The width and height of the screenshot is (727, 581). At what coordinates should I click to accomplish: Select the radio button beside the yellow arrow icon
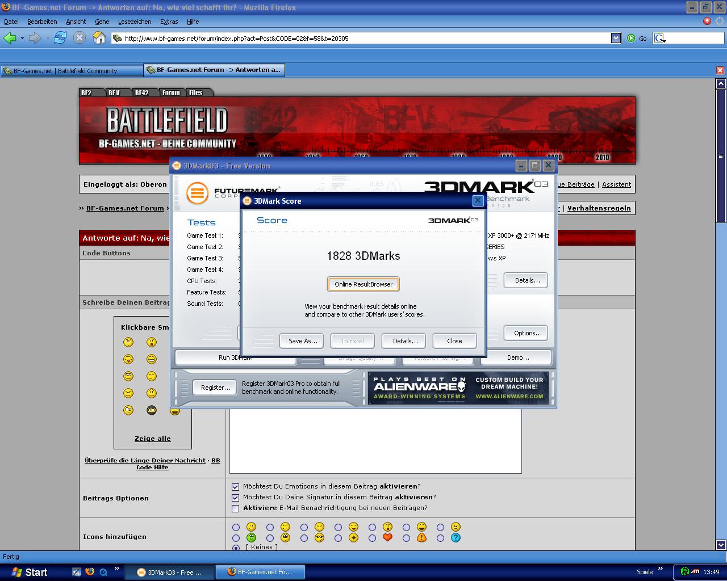tap(338, 538)
